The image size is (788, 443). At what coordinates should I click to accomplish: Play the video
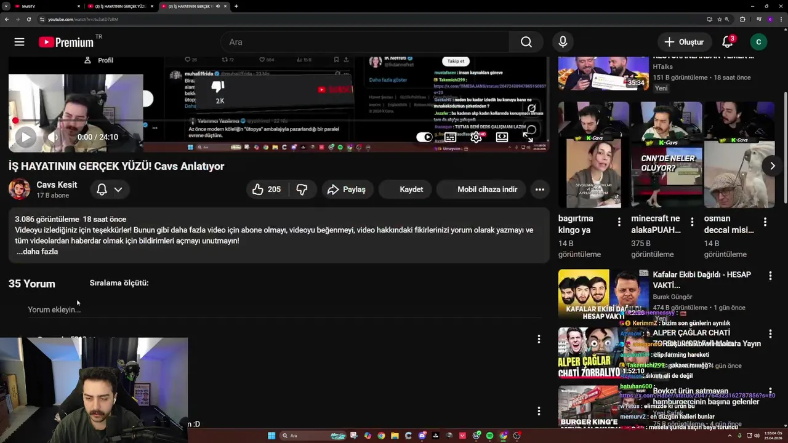pos(25,137)
